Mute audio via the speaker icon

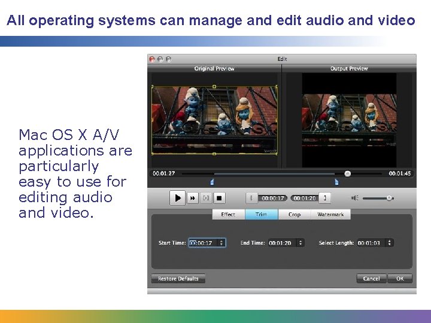coord(354,198)
